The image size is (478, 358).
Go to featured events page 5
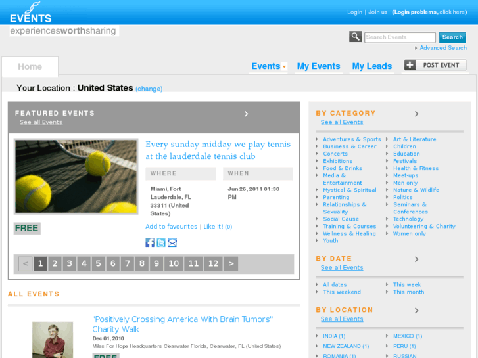coord(98,263)
